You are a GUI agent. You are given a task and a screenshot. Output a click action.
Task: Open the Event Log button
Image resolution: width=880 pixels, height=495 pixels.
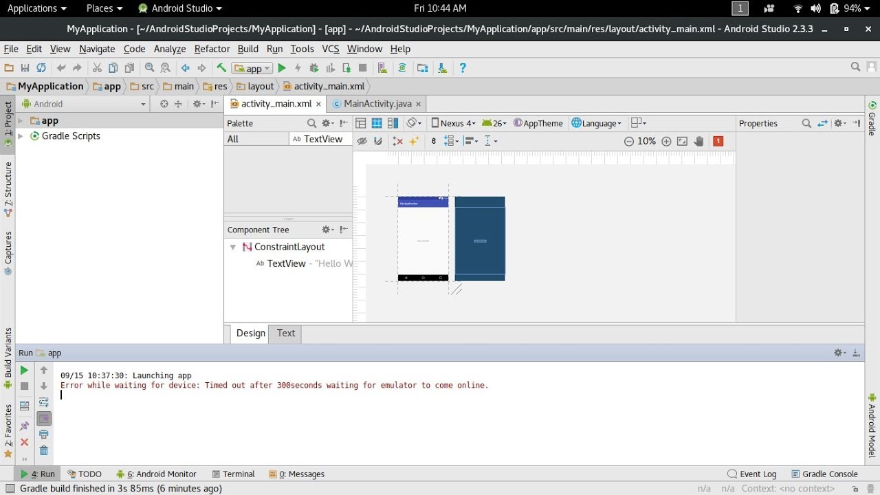click(752, 474)
